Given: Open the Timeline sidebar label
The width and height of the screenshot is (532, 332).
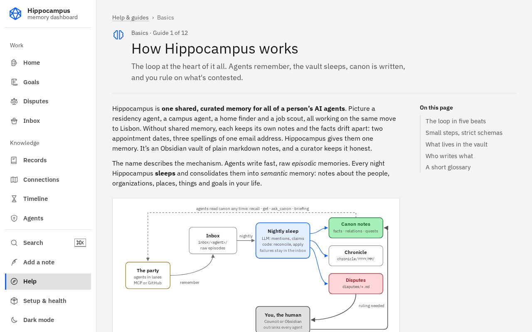Looking at the screenshot, I should (35, 199).
